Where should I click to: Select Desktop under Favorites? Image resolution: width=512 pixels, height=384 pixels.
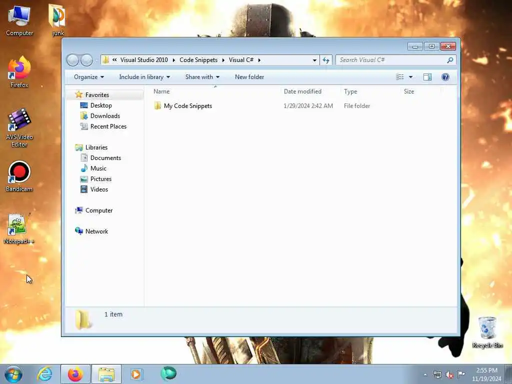click(101, 105)
